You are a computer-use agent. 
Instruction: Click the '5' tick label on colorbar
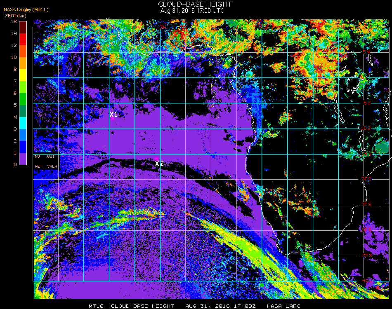click(x=15, y=105)
